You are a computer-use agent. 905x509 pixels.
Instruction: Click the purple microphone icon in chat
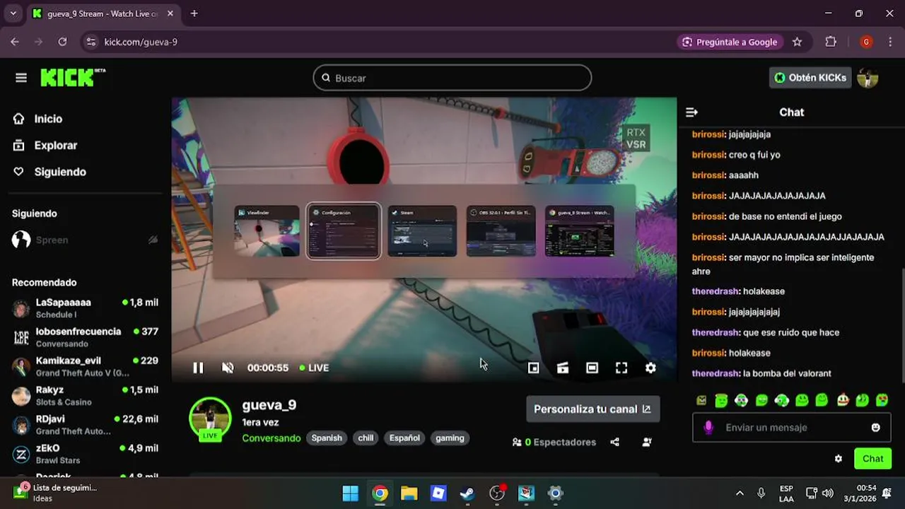(x=708, y=428)
